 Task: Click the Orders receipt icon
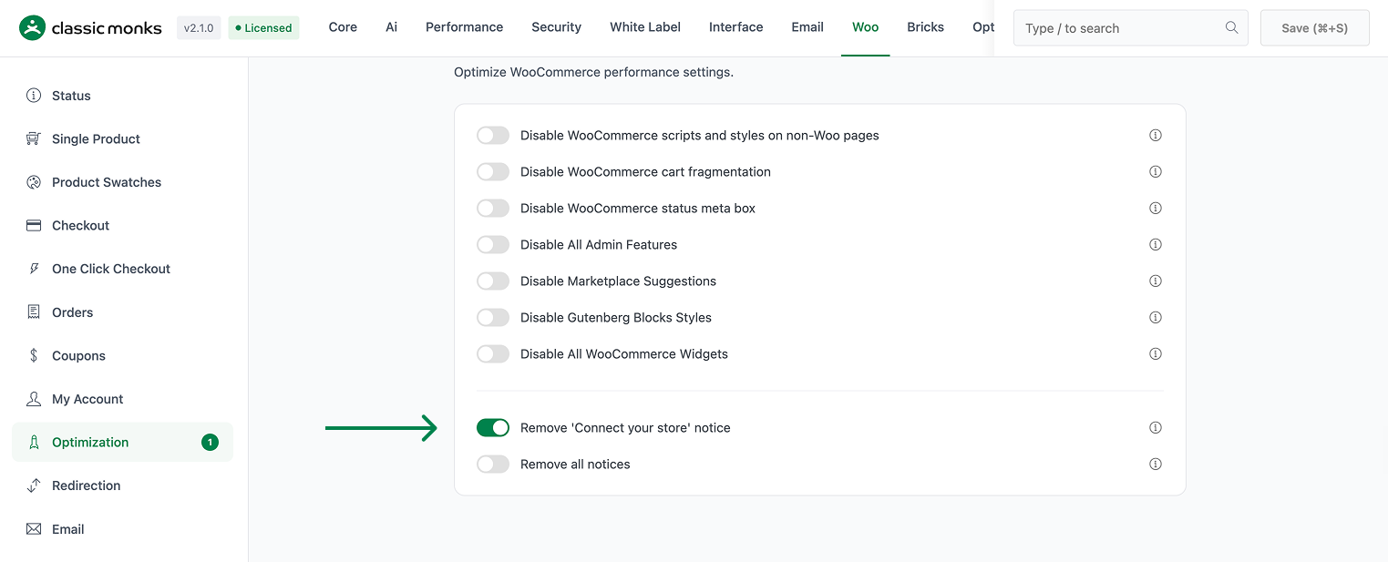[34, 312]
